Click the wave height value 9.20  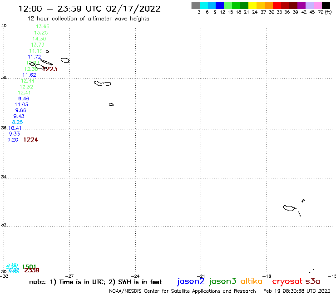13,140
